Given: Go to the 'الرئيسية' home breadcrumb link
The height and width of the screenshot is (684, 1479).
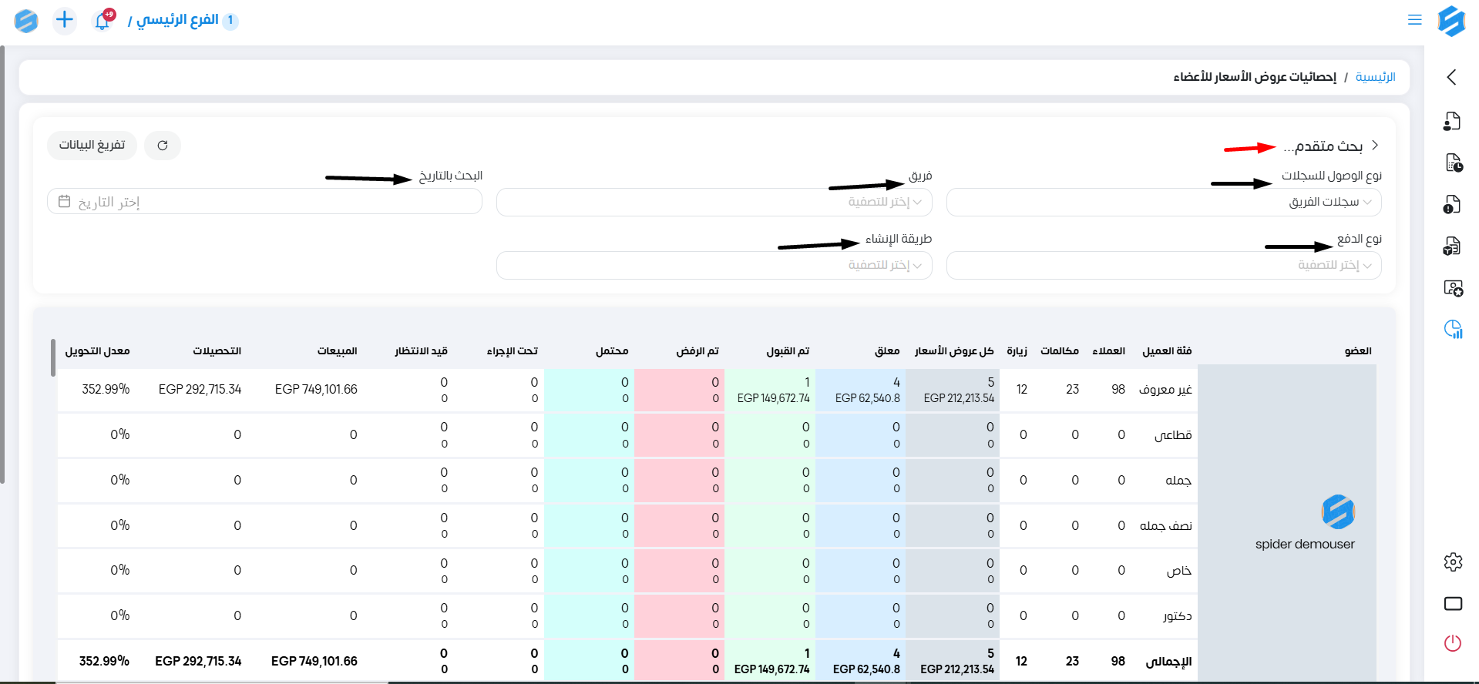Looking at the screenshot, I should pyautogui.click(x=1375, y=77).
